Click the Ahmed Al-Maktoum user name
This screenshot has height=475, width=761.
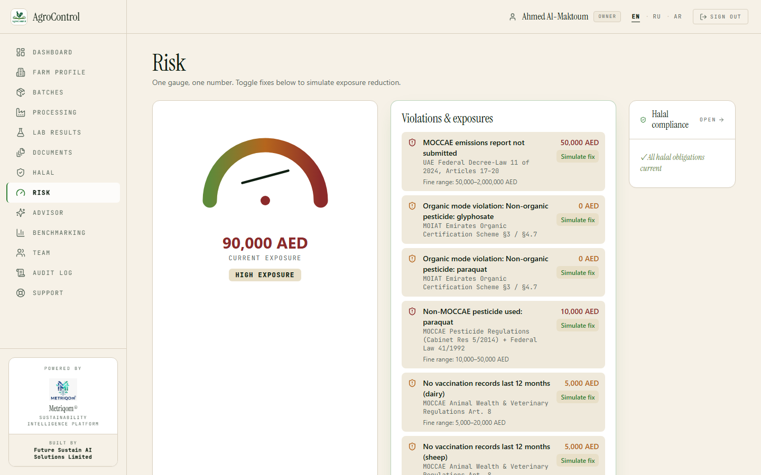pyautogui.click(x=555, y=17)
